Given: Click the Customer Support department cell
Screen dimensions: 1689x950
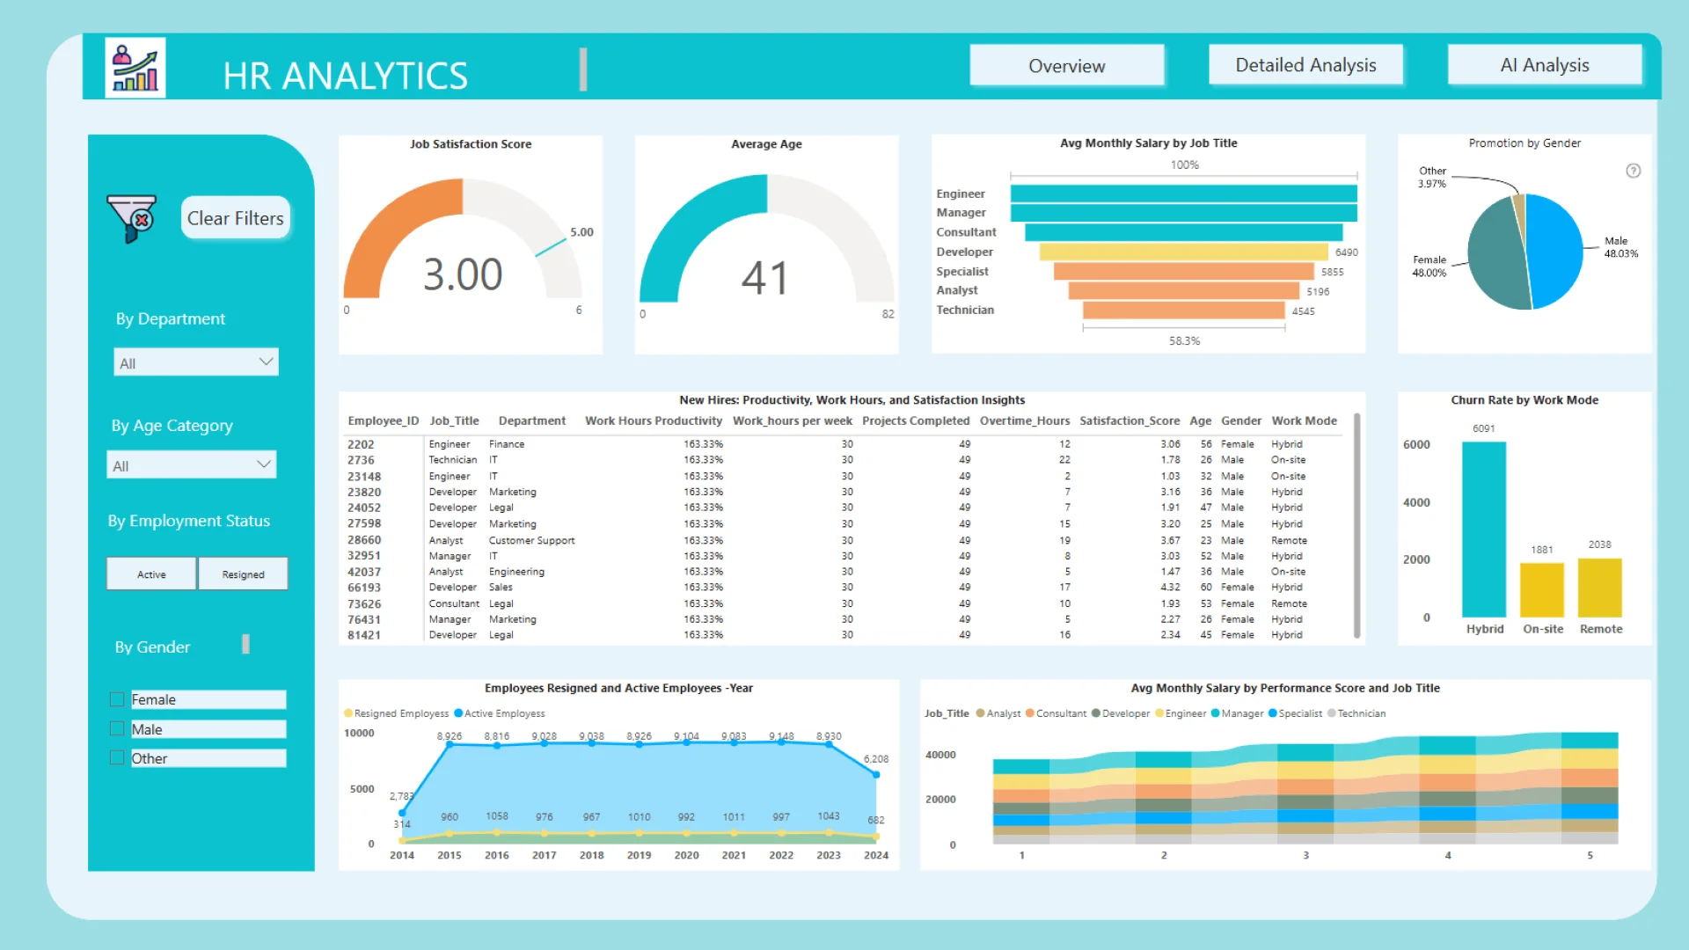Looking at the screenshot, I should tap(531, 540).
